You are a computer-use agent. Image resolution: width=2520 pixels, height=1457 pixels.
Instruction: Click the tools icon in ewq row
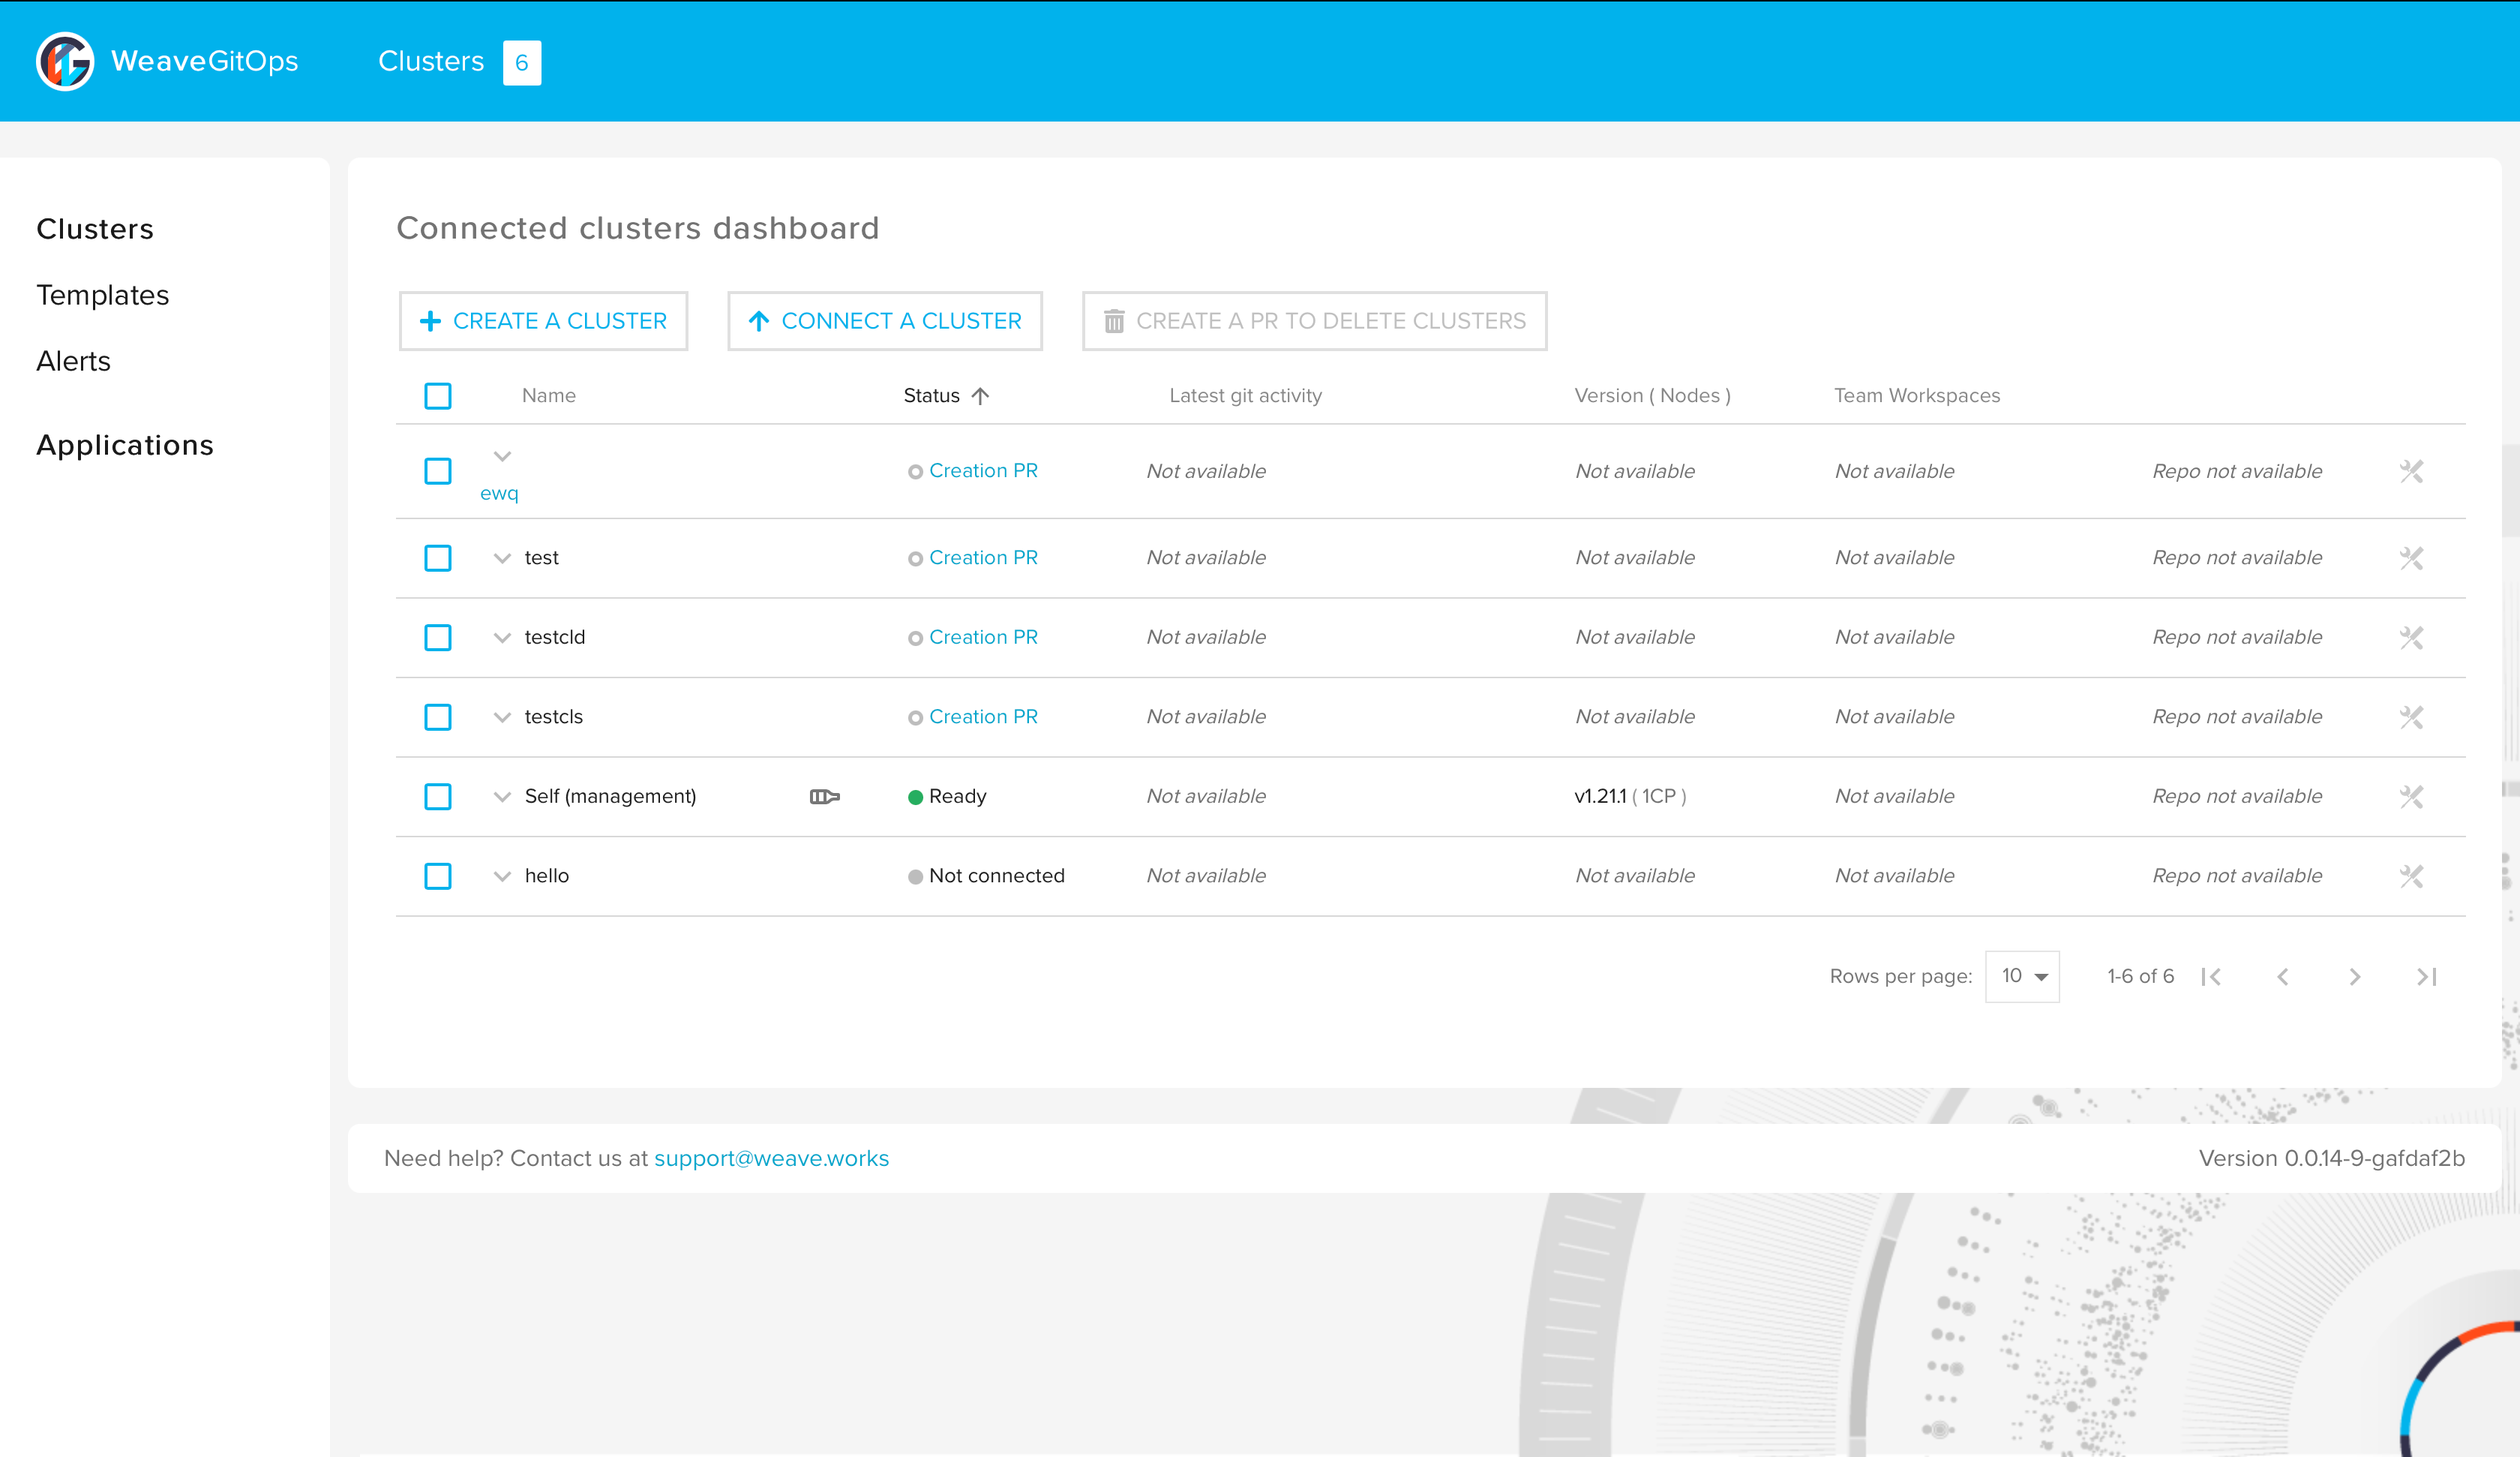click(2411, 471)
